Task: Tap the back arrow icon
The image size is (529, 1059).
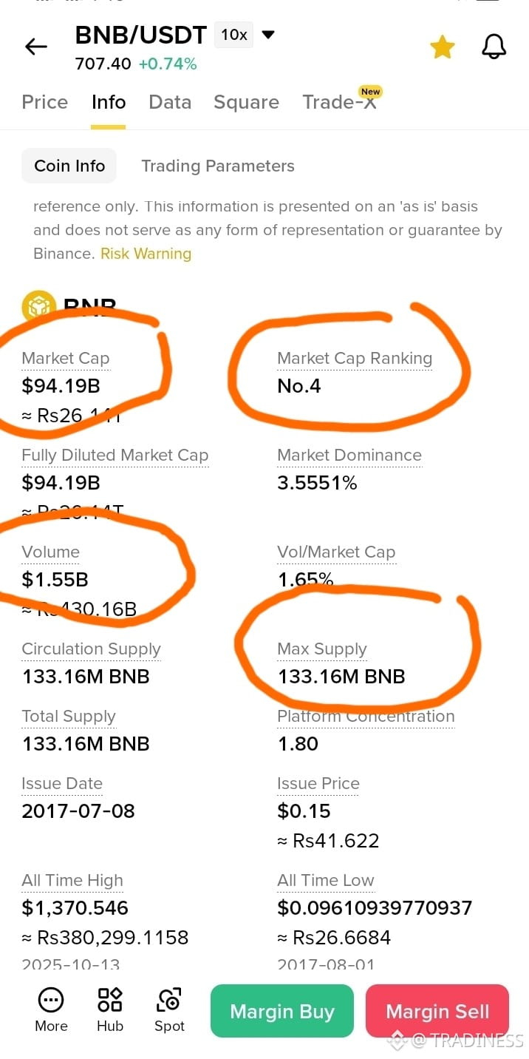Action: click(x=35, y=47)
